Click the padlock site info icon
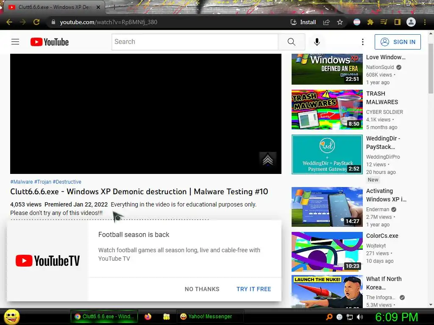This screenshot has width=434, height=325. click(53, 22)
